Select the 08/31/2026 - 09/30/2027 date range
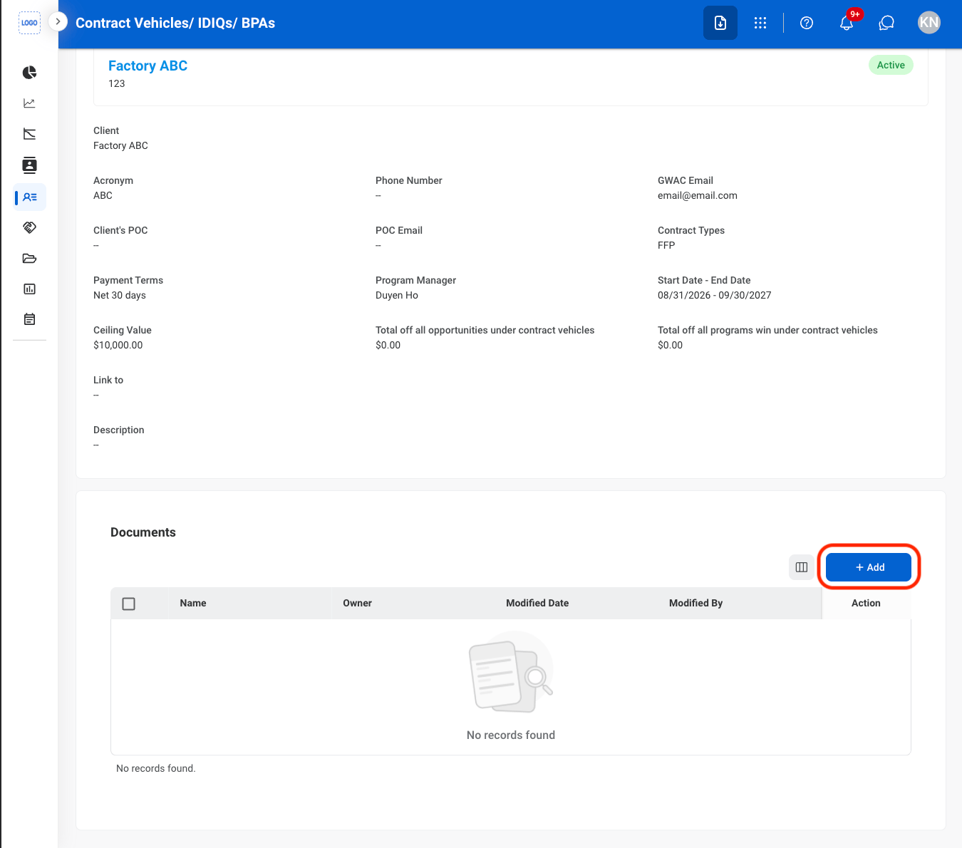 click(x=715, y=295)
